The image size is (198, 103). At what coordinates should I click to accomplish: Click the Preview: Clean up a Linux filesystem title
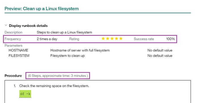(42, 9)
